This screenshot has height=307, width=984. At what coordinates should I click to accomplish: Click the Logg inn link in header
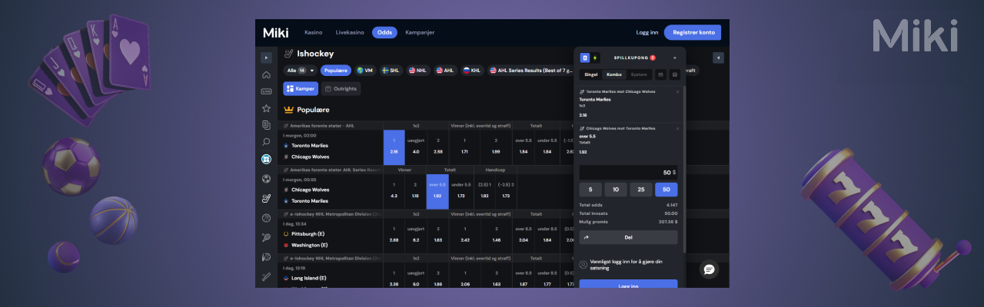coord(647,32)
